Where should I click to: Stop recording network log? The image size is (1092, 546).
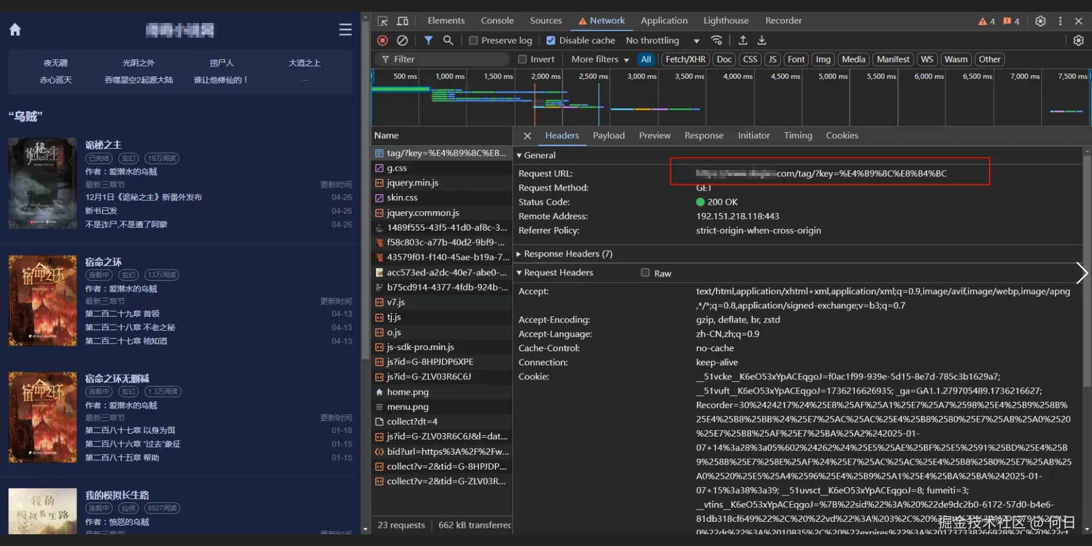pyautogui.click(x=382, y=41)
